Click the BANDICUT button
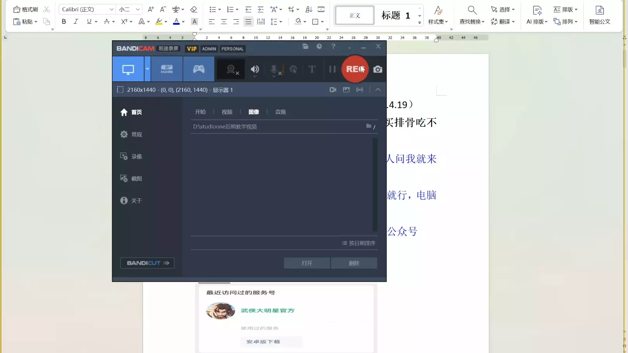 pyautogui.click(x=147, y=263)
